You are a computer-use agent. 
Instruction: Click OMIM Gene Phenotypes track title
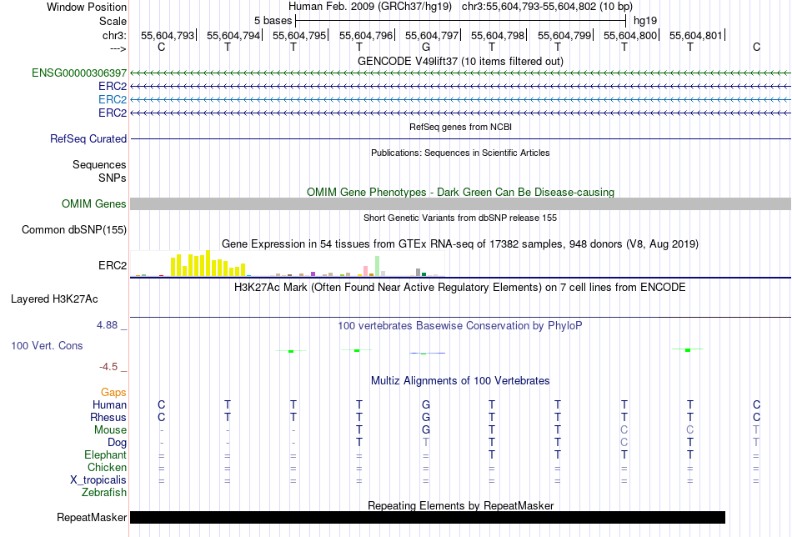(x=460, y=192)
